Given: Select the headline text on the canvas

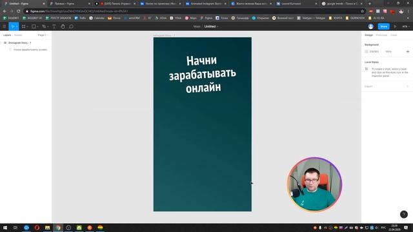Looking at the screenshot, I should pos(202,74).
